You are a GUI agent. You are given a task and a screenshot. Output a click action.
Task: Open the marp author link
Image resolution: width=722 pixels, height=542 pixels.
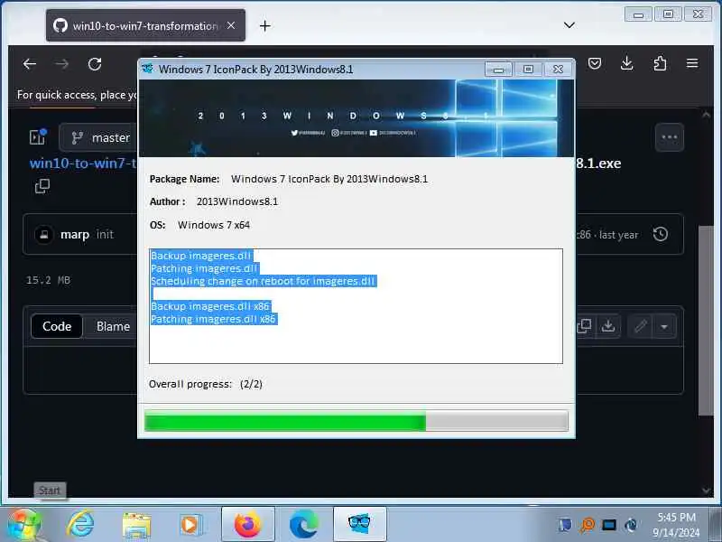tap(75, 235)
